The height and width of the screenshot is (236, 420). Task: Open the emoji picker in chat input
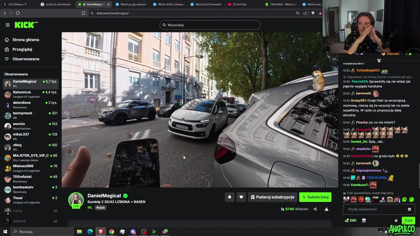click(x=409, y=209)
